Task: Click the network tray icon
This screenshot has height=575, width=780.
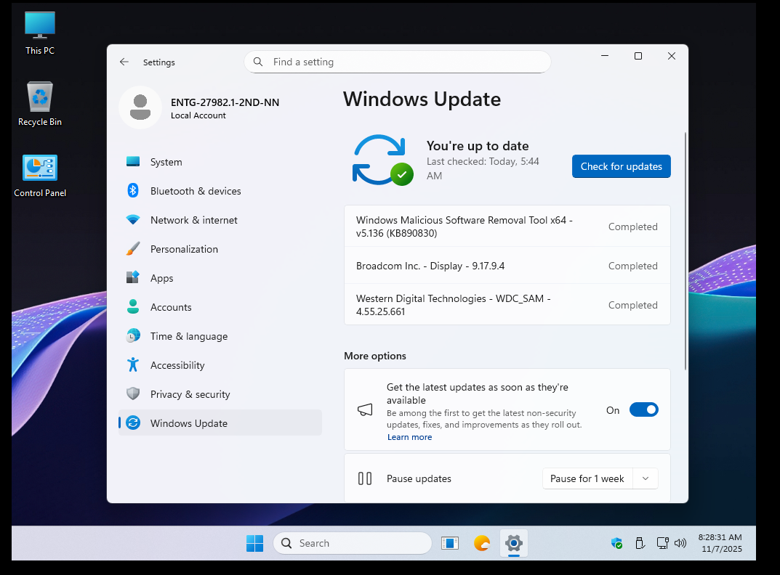Action: [662, 543]
